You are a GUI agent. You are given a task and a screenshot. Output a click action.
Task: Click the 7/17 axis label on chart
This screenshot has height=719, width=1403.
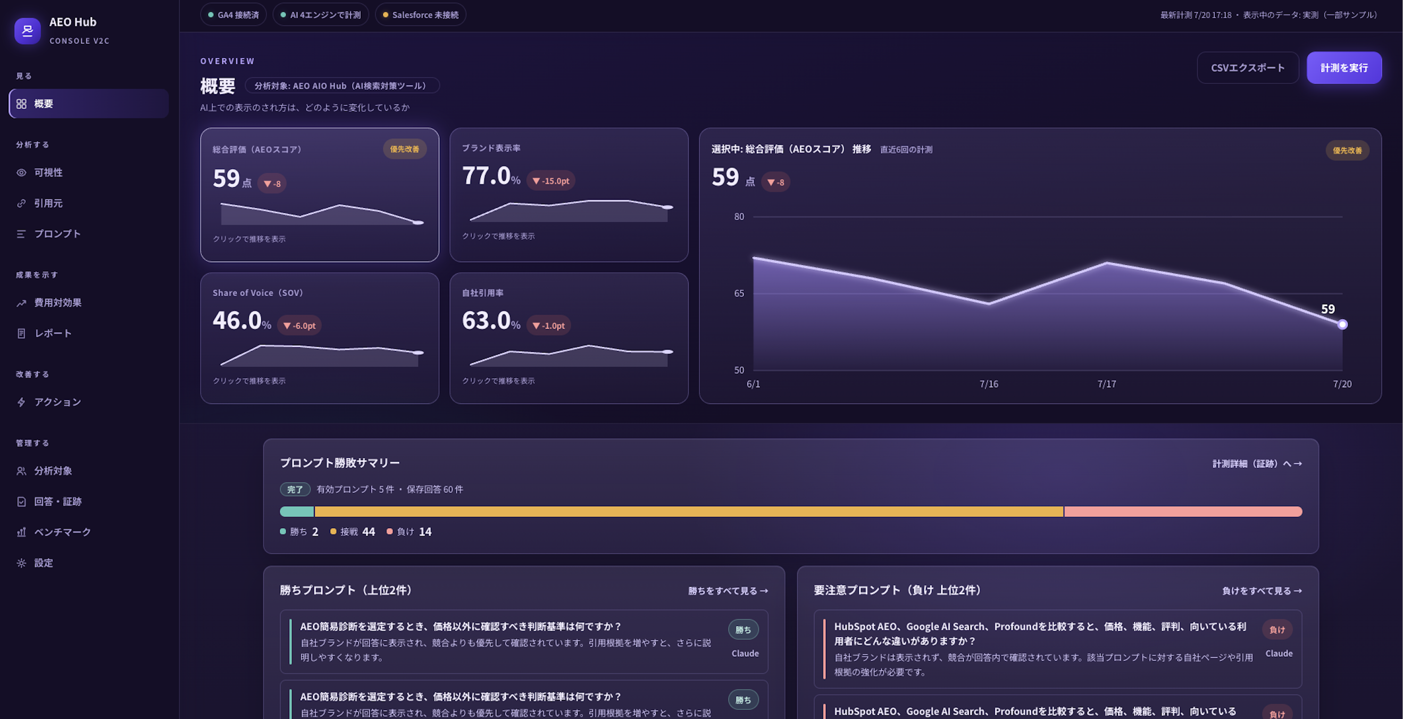[1106, 384]
